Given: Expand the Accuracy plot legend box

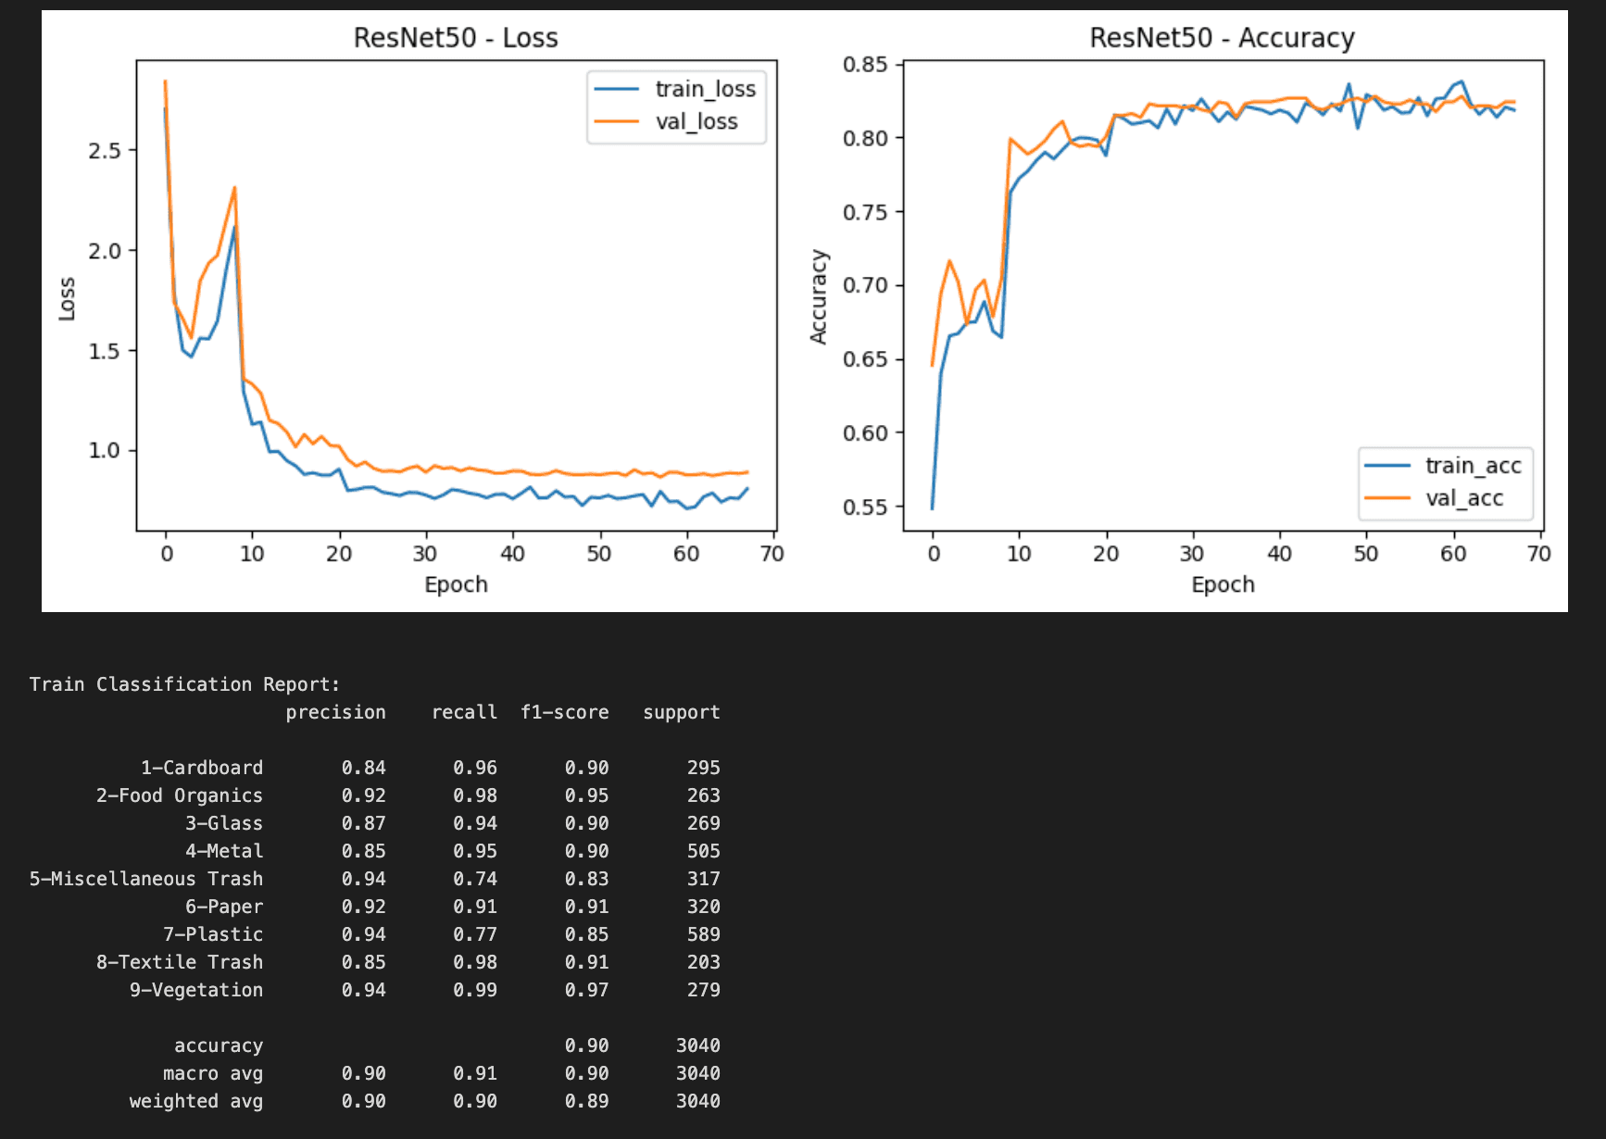Looking at the screenshot, I should point(1445,482).
